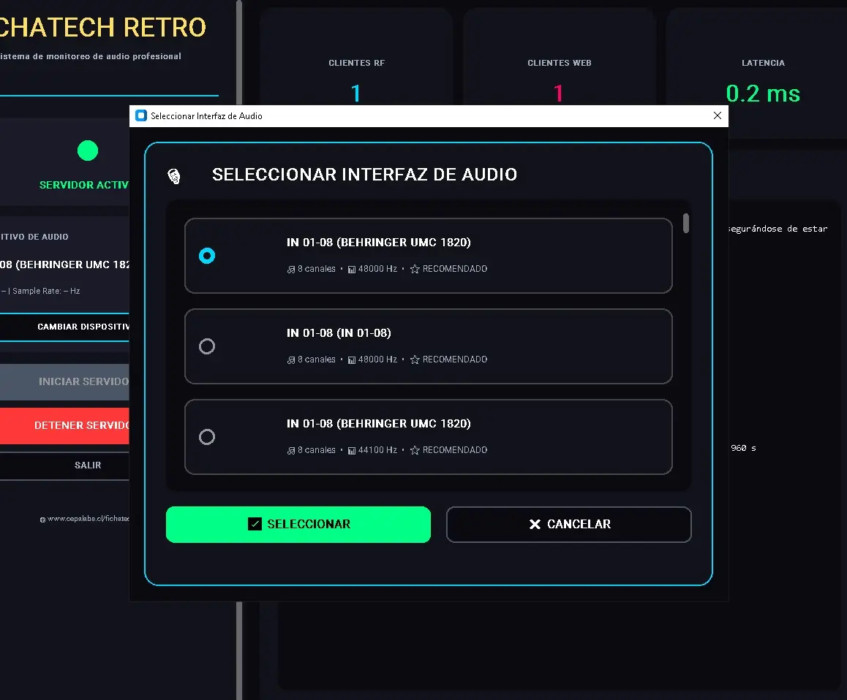
Task: Click the green SERVIDOR ACTIVO status dot
Action: pyautogui.click(x=88, y=151)
